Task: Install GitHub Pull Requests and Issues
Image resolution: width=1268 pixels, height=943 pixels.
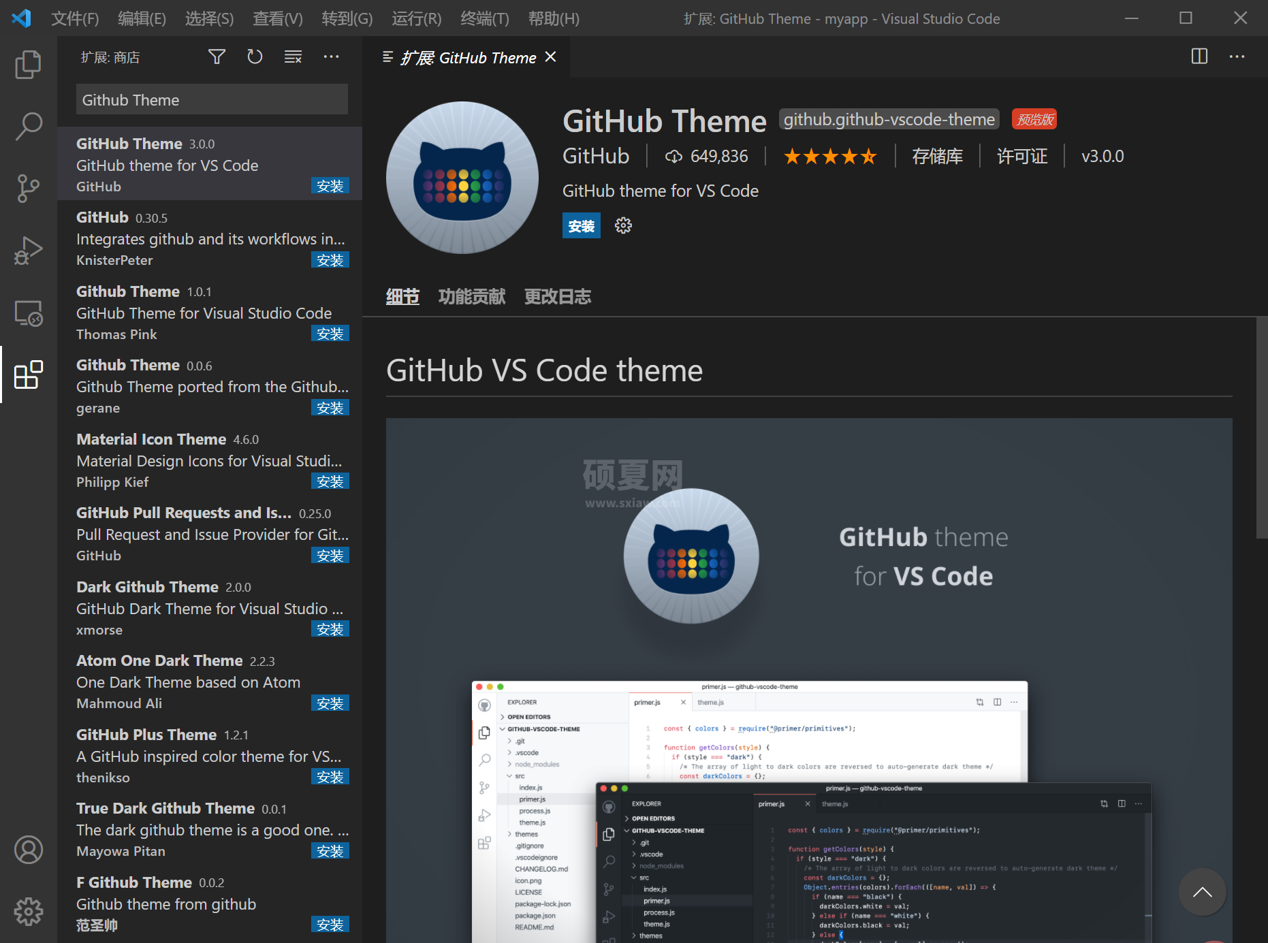Action: pyautogui.click(x=330, y=556)
